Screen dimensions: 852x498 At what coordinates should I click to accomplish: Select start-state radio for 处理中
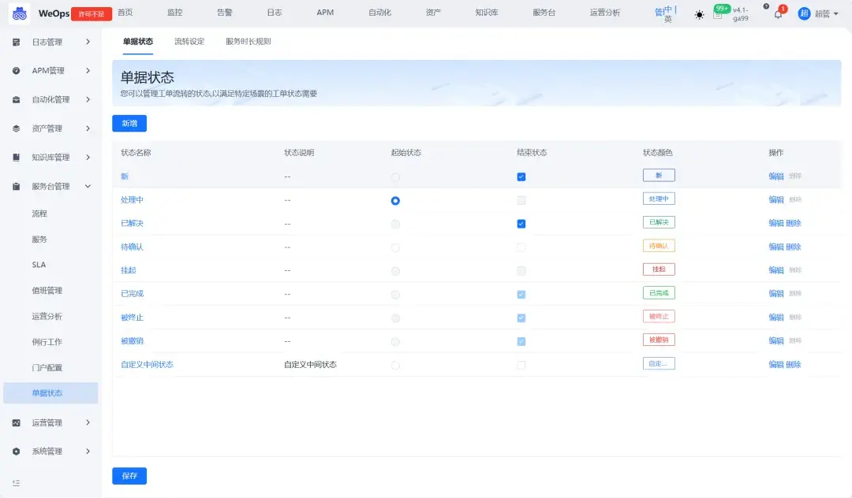point(395,201)
